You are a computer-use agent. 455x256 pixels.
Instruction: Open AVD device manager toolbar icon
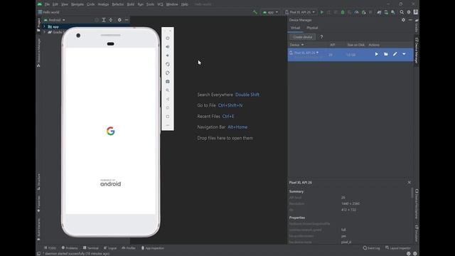pyautogui.click(x=386, y=12)
